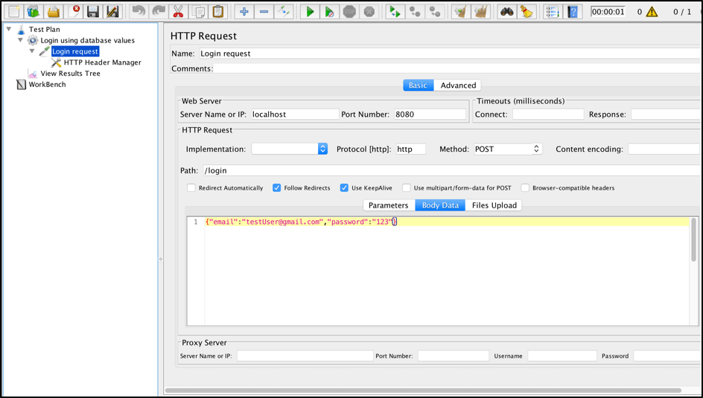The height and width of the screenshot is (398, 703).
Task: Clear results with single broom gear icon
Action: [x=460, y=11]
